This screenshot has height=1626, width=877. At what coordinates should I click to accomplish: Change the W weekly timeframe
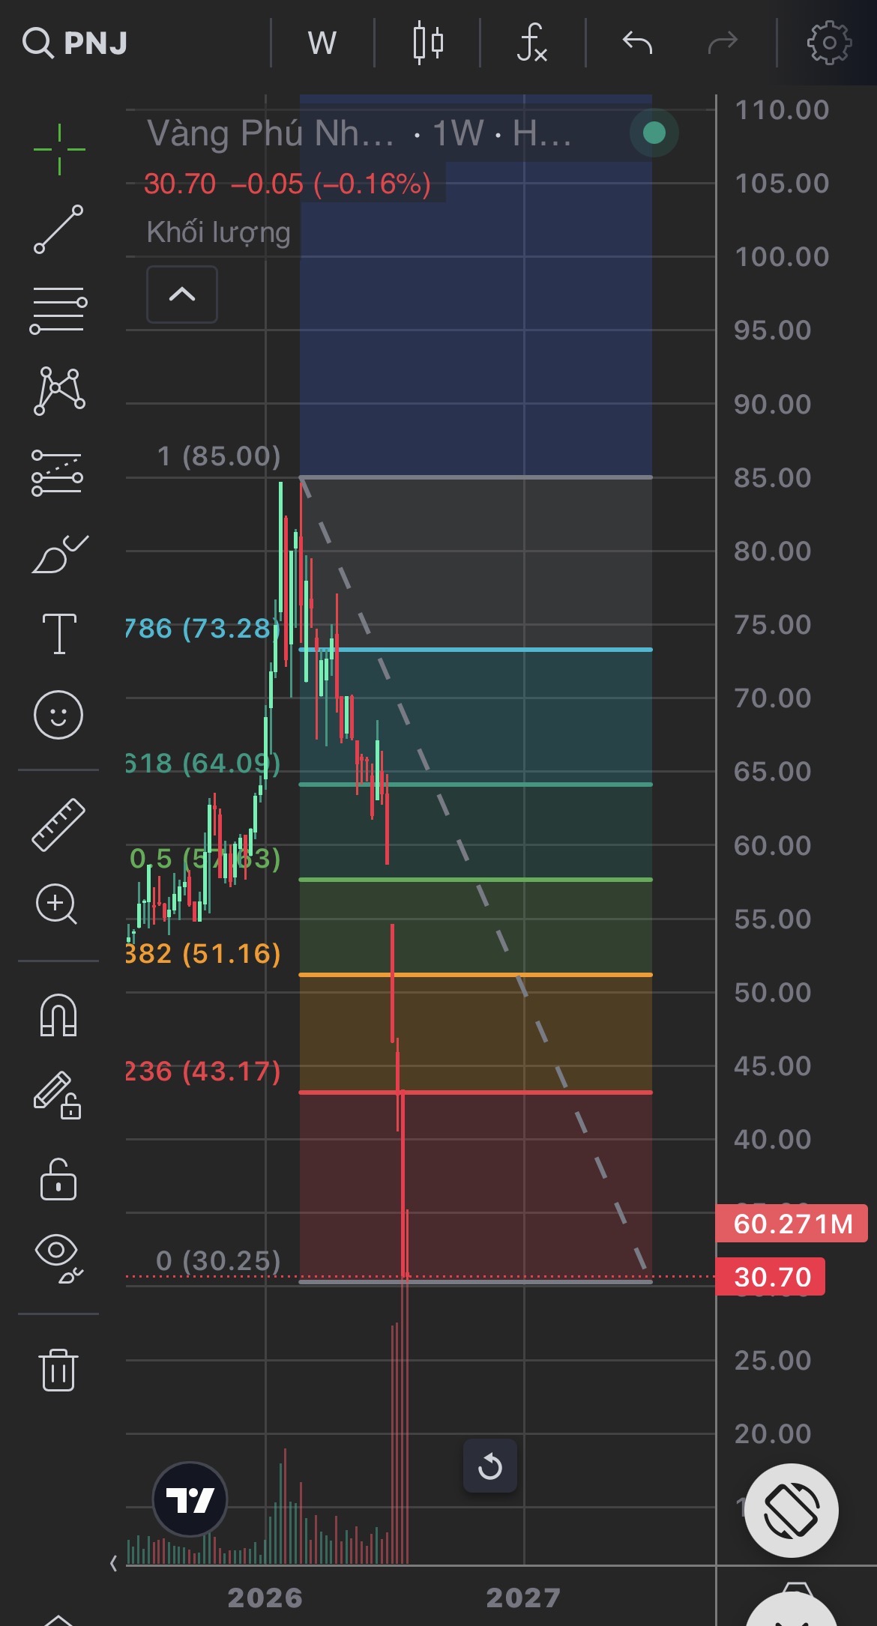tap(322, 43)
